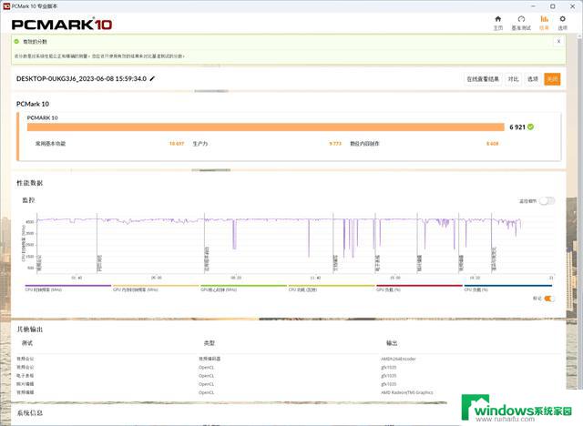Screen dimensions: 583x426
Task: Click the overall score 6 921
Action: coord(517,127)
